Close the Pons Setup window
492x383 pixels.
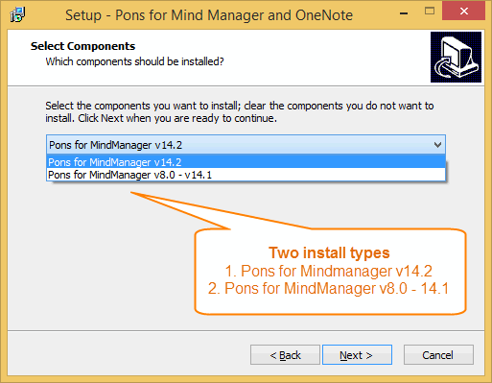463,11
